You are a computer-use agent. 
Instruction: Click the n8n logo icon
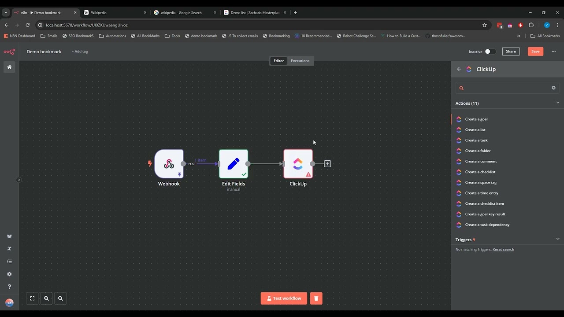[x=9, y=52]
